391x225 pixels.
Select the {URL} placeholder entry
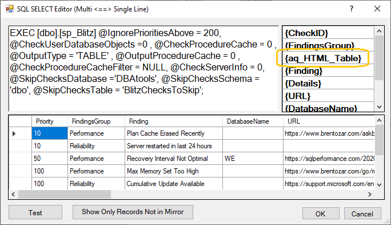tap(328, 96)
